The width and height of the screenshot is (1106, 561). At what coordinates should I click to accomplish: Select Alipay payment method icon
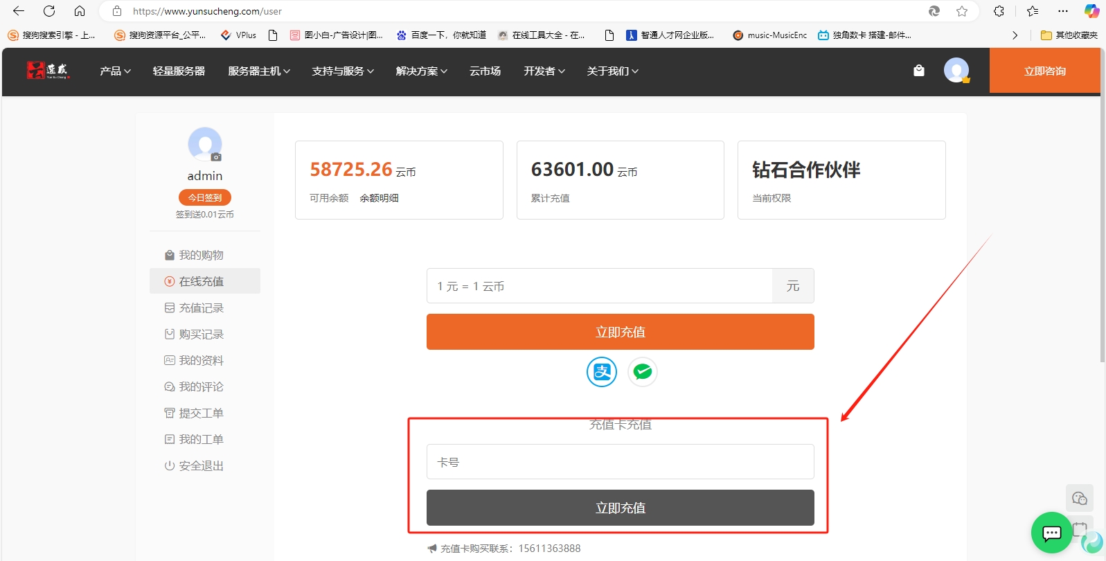pyautogui.click(x=601, y=372)
